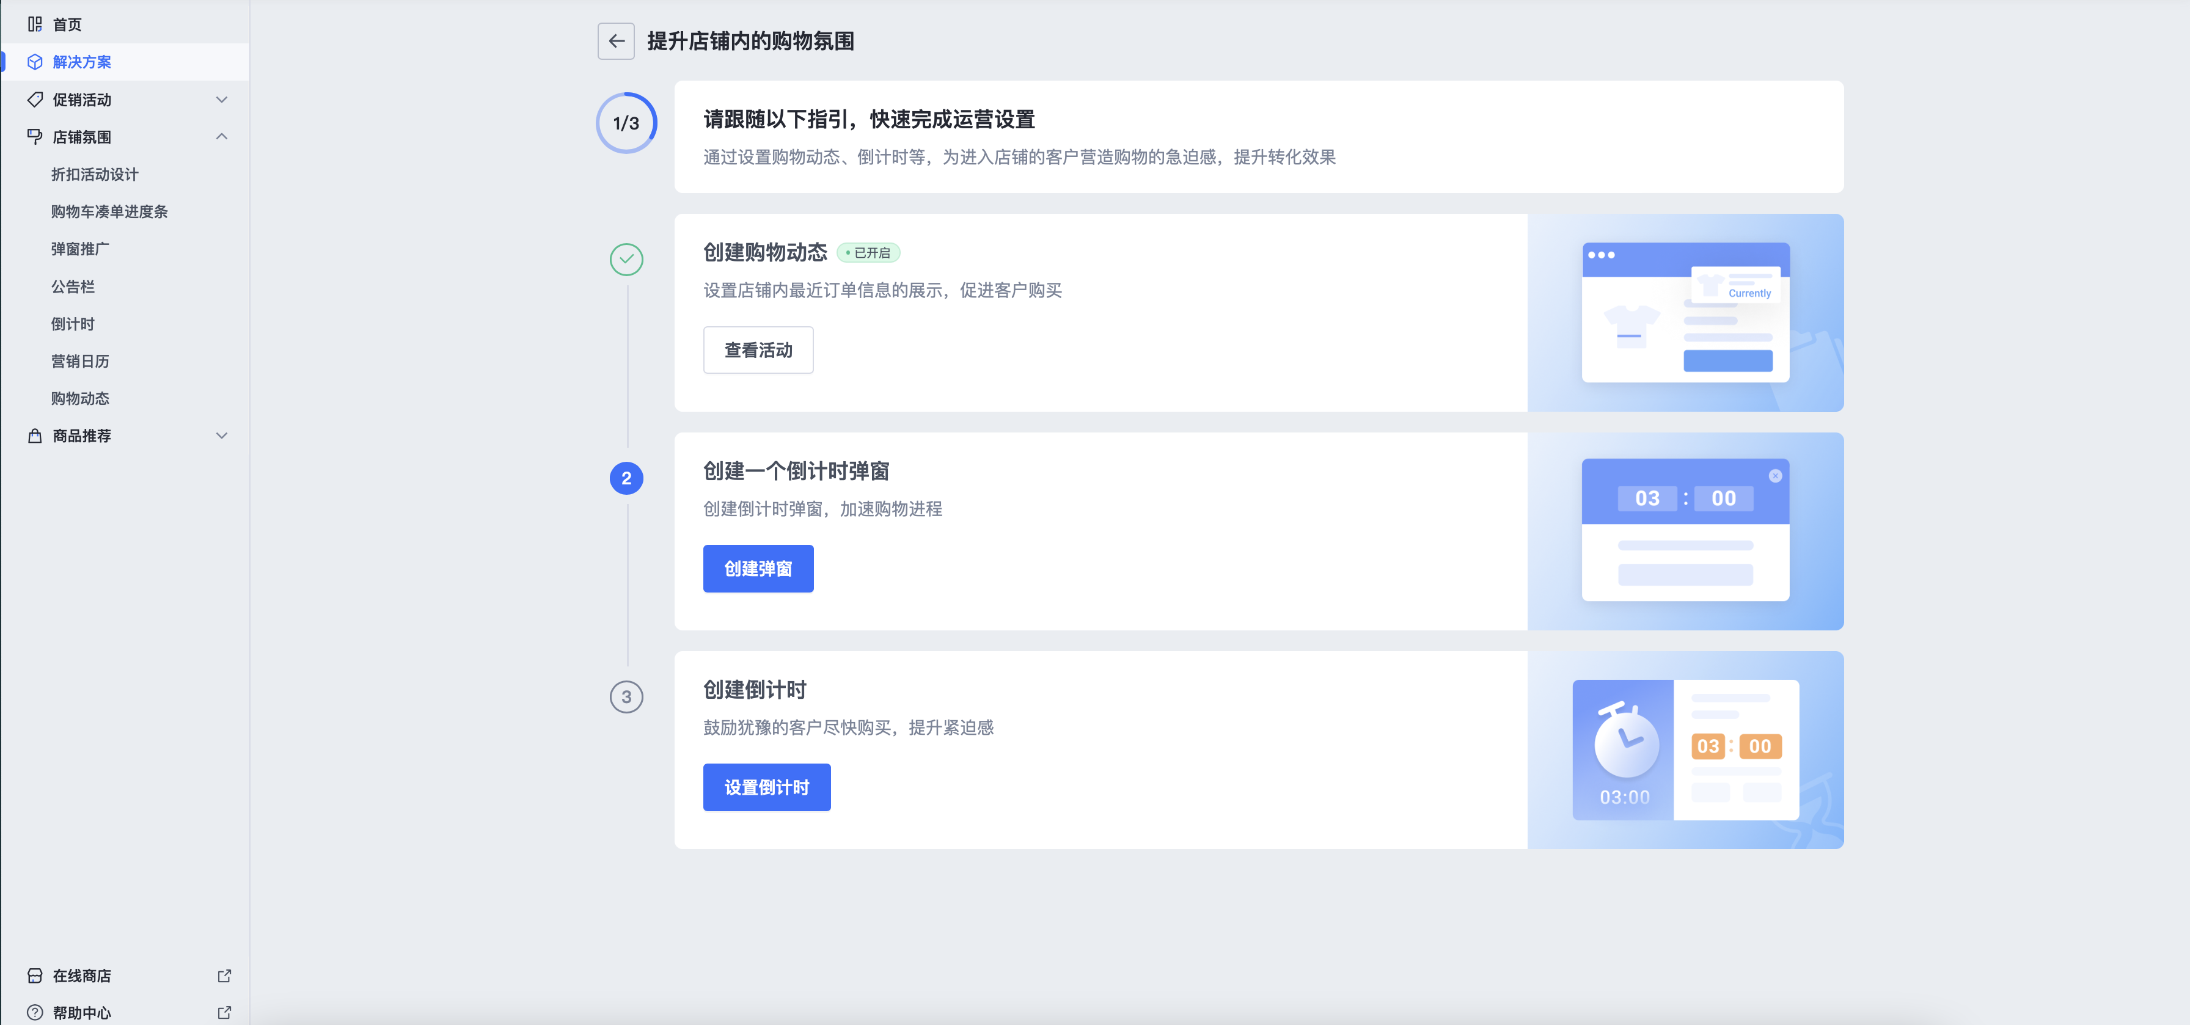Collapse the 店铺氛围 menu chevron
Viewport: 2190px width, 1025px height.
(x=221, y=137)
